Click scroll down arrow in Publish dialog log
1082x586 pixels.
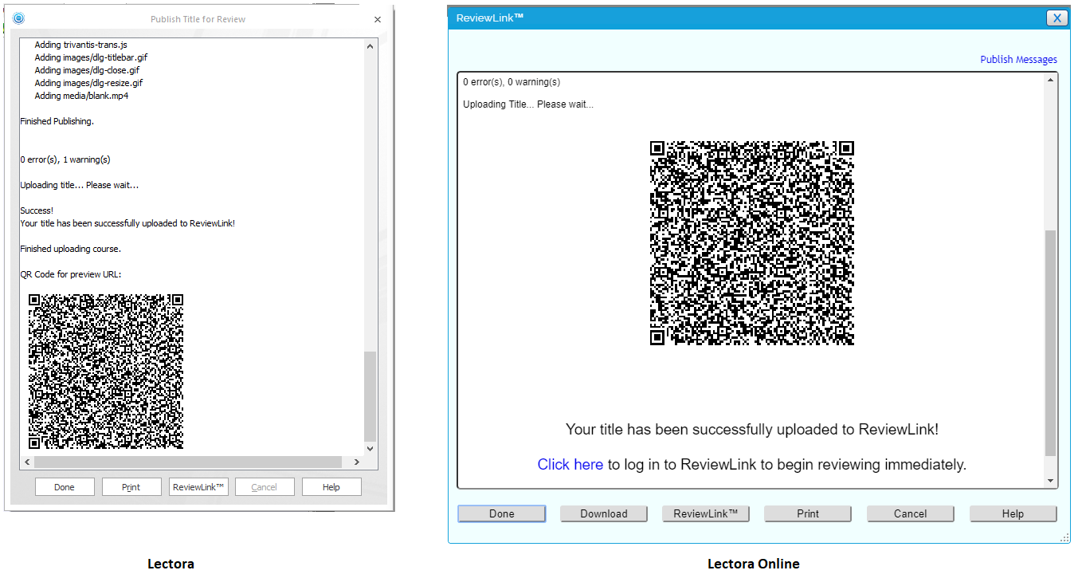[370, 449]
